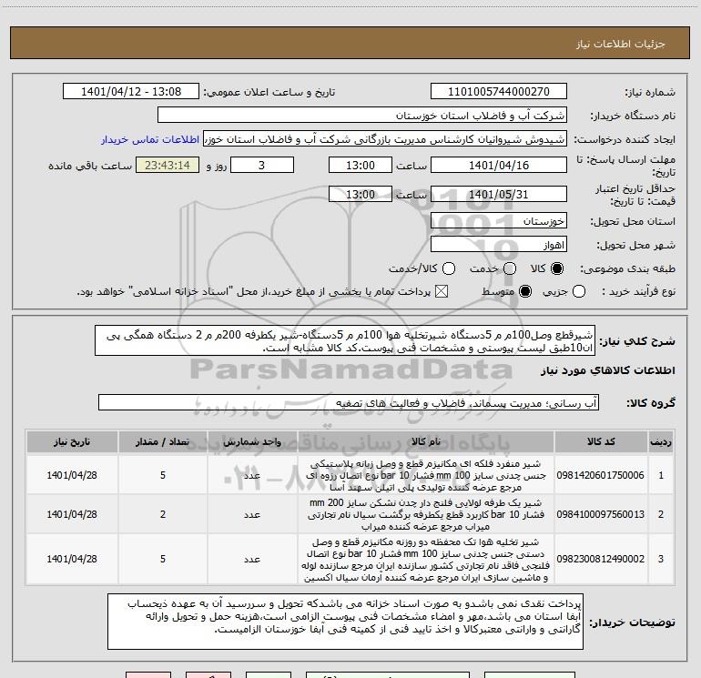Click column header کد کالا
701x678 pixels.
(x=601, y=441)
